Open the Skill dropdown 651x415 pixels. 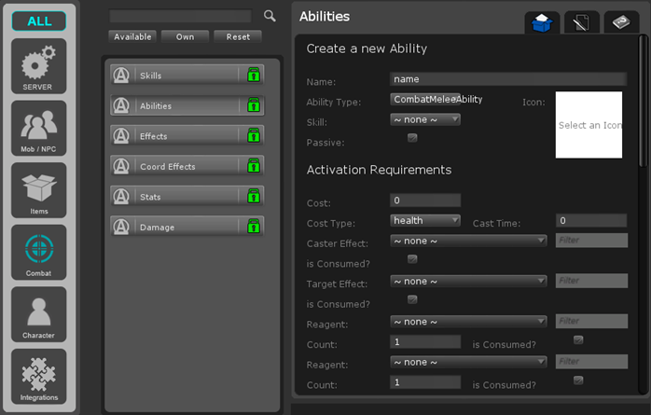[425, 119]
